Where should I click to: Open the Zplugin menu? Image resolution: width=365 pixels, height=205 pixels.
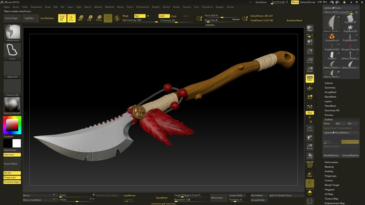tap(219, 7)
